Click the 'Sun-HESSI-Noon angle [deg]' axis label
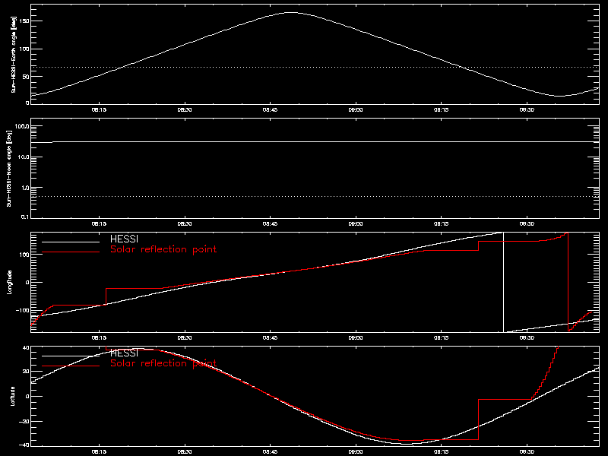Screen dimensions: 608x456 pyautogui.click(x=9, y=168)
